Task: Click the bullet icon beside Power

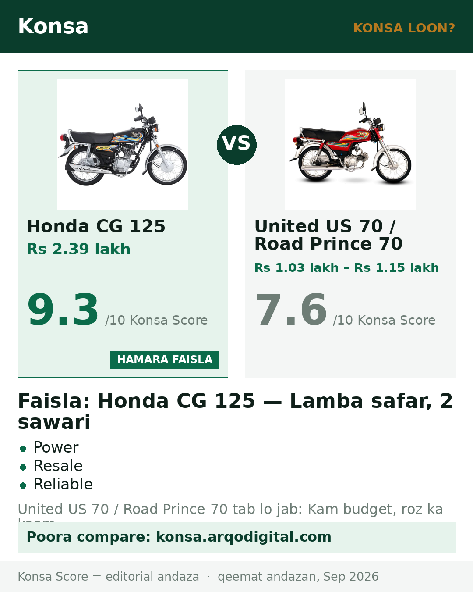Action: pyautogui.click(x=23, y=448)
